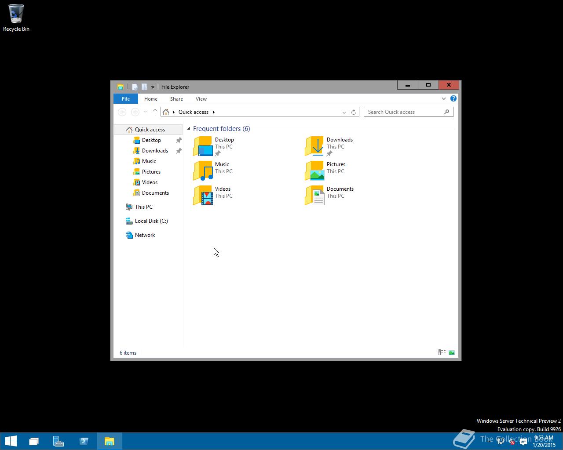Click the pin icon next to Downloads in sidebar
The image size is (563, 450).
point(179,151)
